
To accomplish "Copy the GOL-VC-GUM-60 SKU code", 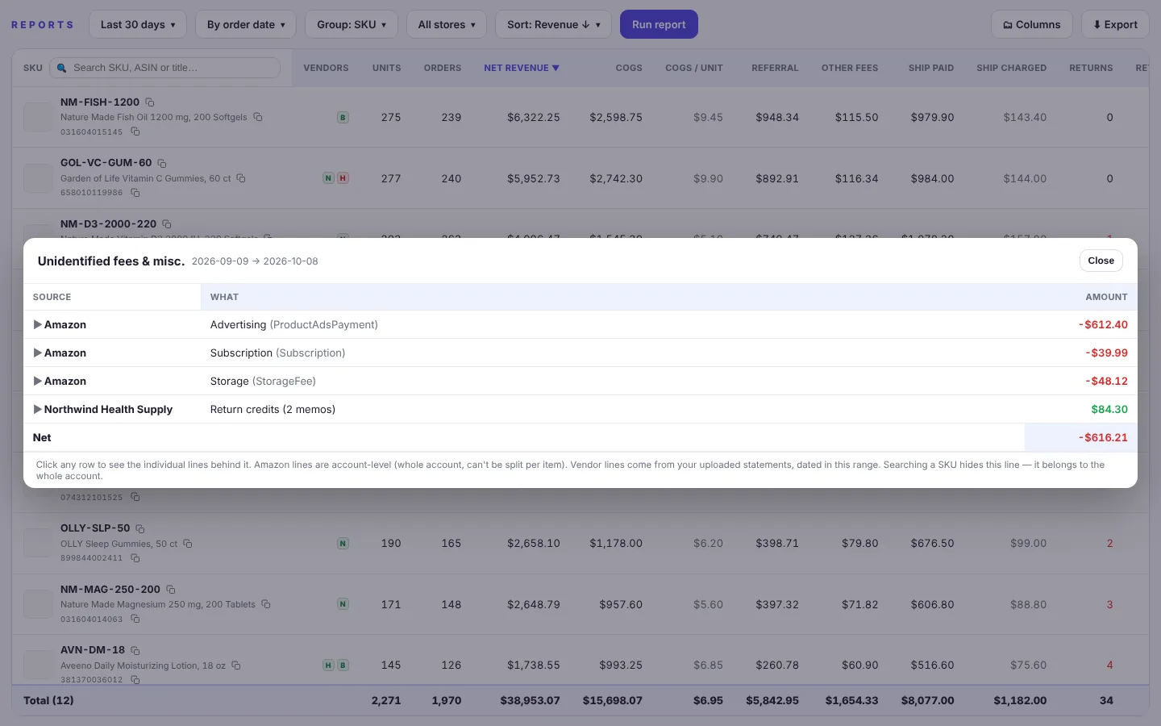I will pyautogui.click(x=162, y=163).
